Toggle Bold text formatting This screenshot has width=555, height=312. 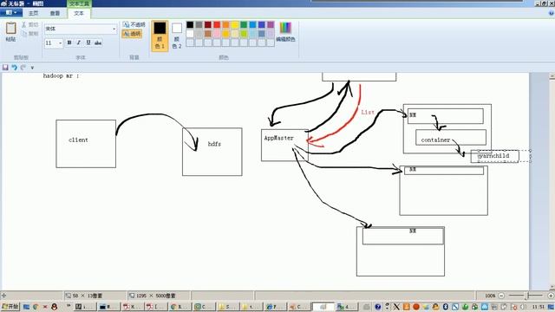pos(69,42)
